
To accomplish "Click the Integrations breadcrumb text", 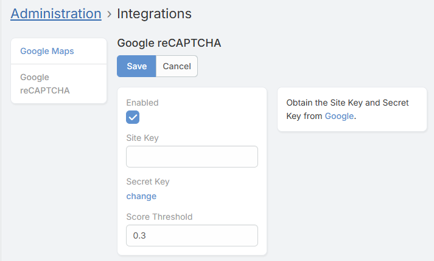I will point(154,13).
